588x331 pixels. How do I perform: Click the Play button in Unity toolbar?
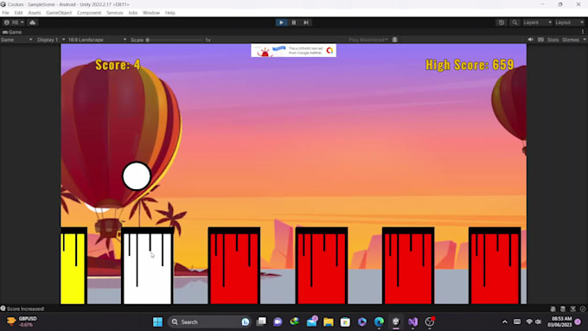[281, 22]
